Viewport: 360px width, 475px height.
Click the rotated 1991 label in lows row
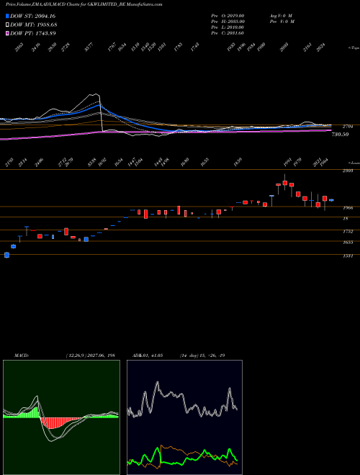click(287, 162)
